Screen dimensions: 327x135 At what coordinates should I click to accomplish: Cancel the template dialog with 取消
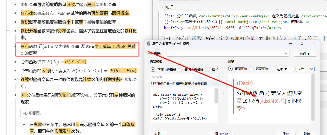(307, 133)
